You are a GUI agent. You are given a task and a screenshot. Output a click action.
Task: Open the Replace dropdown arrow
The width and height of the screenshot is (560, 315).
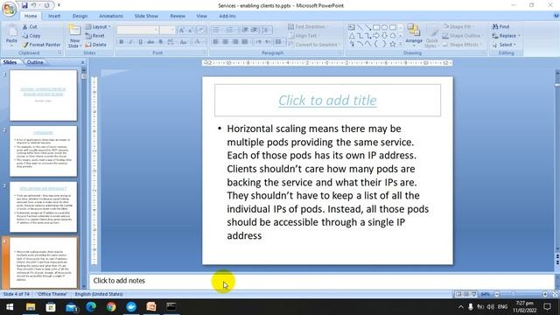pos(519,36)
